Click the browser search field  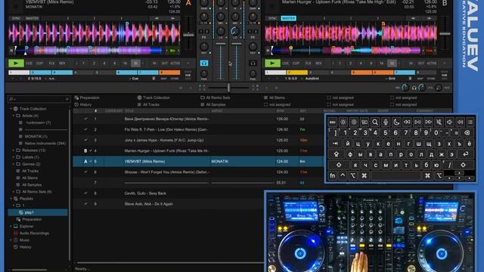click(39, 99)
